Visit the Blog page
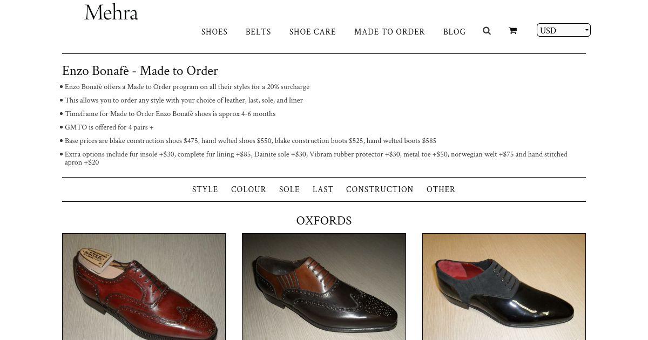Image resolution: width=648 pixels, height=340 pixels. click(454, 32)
